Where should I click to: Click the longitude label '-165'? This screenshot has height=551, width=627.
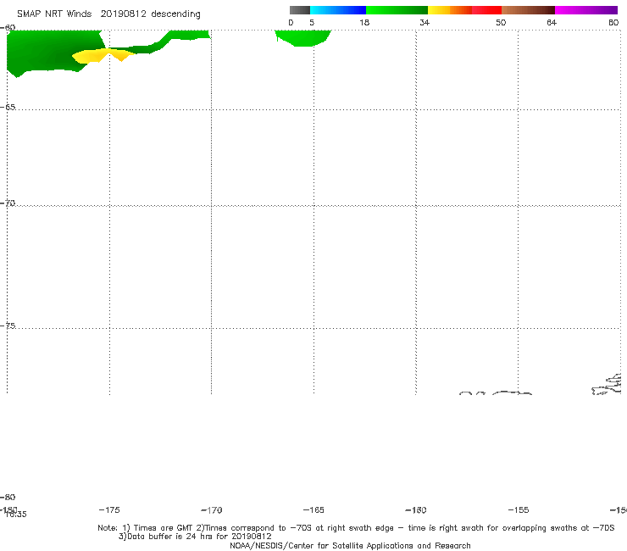tap(313, 509)
